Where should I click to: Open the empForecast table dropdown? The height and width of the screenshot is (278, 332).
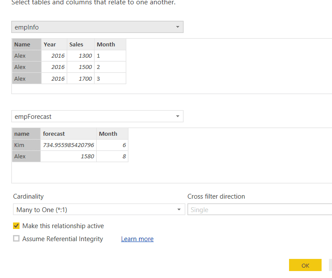[97, 116]
